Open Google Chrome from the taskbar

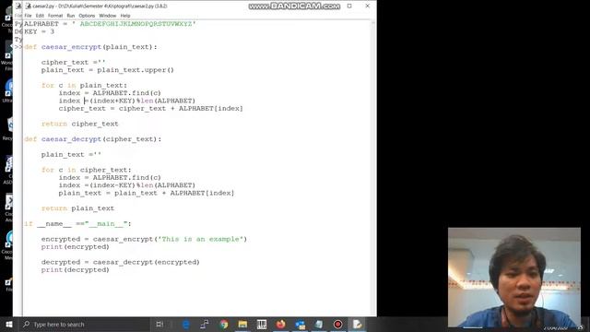pos(224,324)
